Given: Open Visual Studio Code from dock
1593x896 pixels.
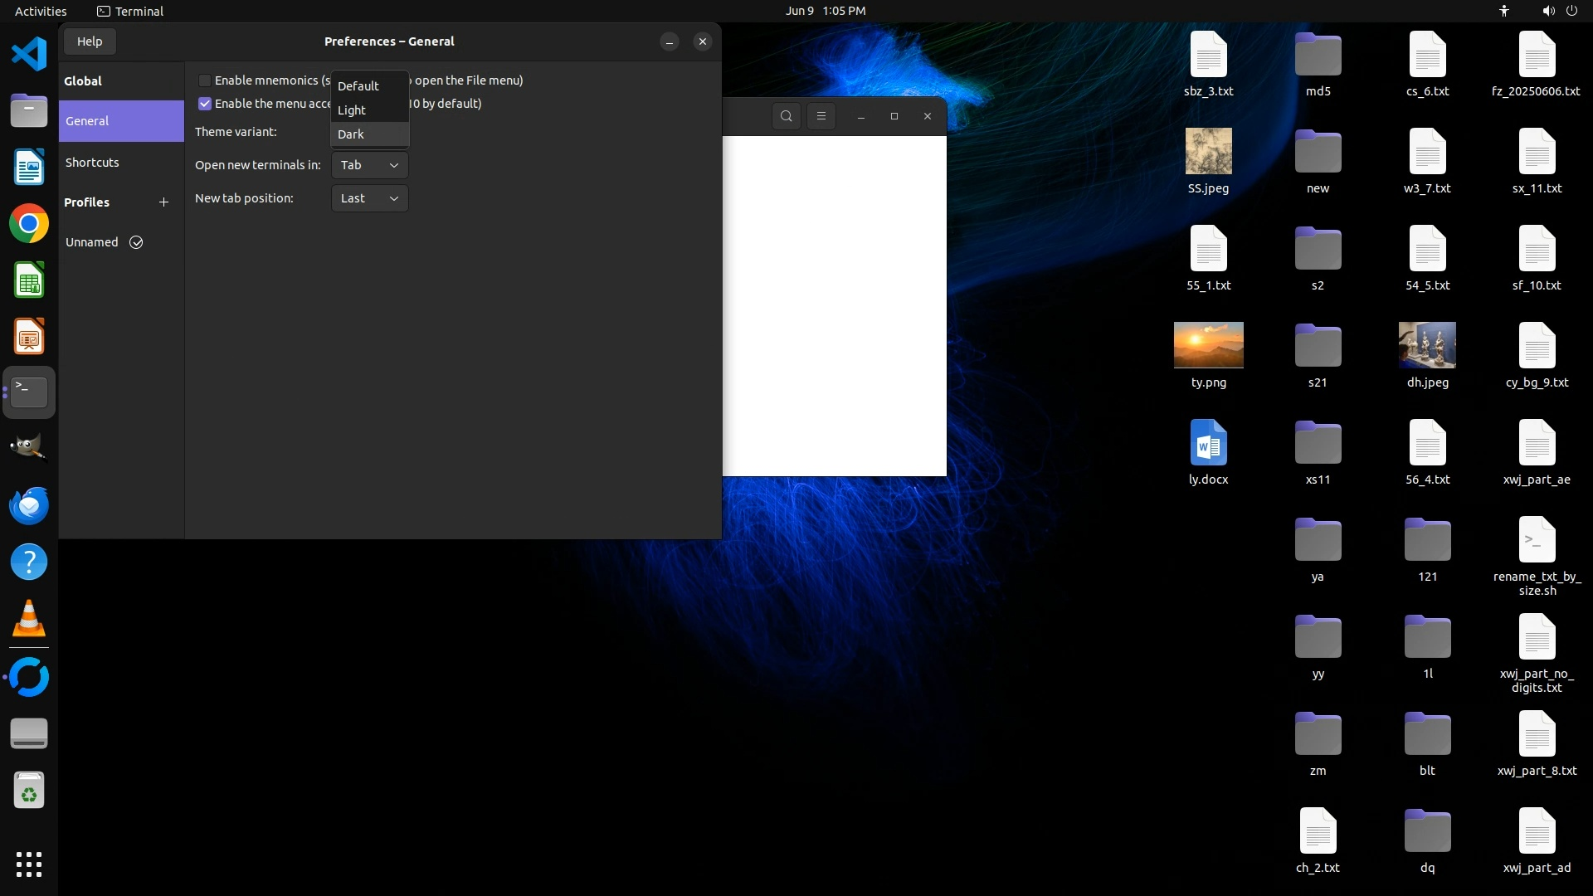Looking at the screenshot, I should [x=29, y=55].
